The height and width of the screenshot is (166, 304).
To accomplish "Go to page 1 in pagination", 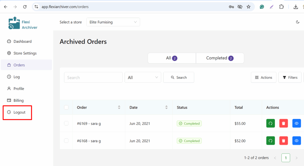I will pos(286,158).
